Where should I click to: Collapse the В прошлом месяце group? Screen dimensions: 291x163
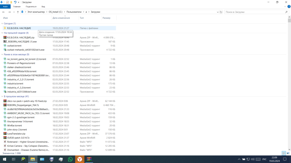coord(2,96)
